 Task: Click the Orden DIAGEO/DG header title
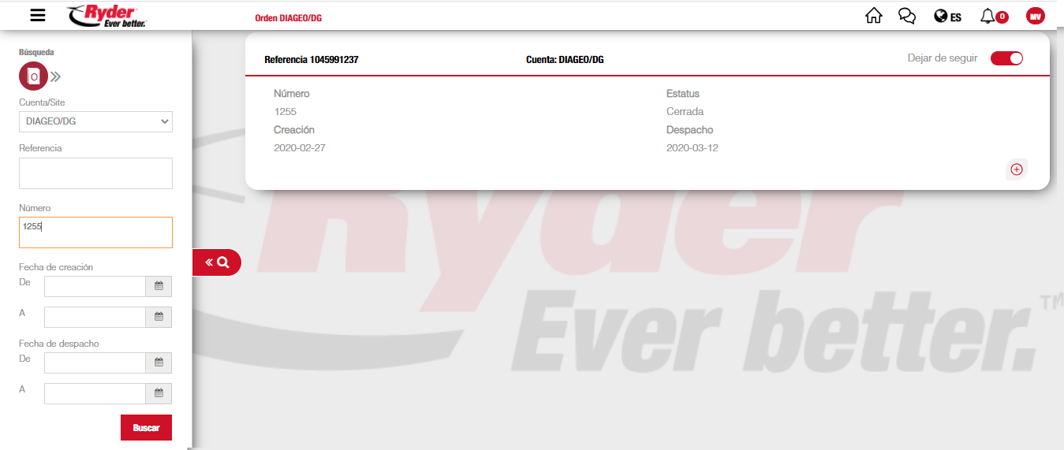[x=288, y=17]
